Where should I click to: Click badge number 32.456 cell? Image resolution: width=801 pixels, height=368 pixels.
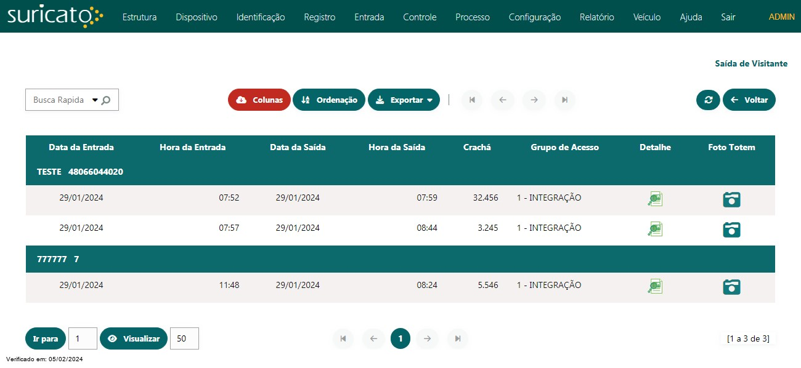(x=486, y=198)
